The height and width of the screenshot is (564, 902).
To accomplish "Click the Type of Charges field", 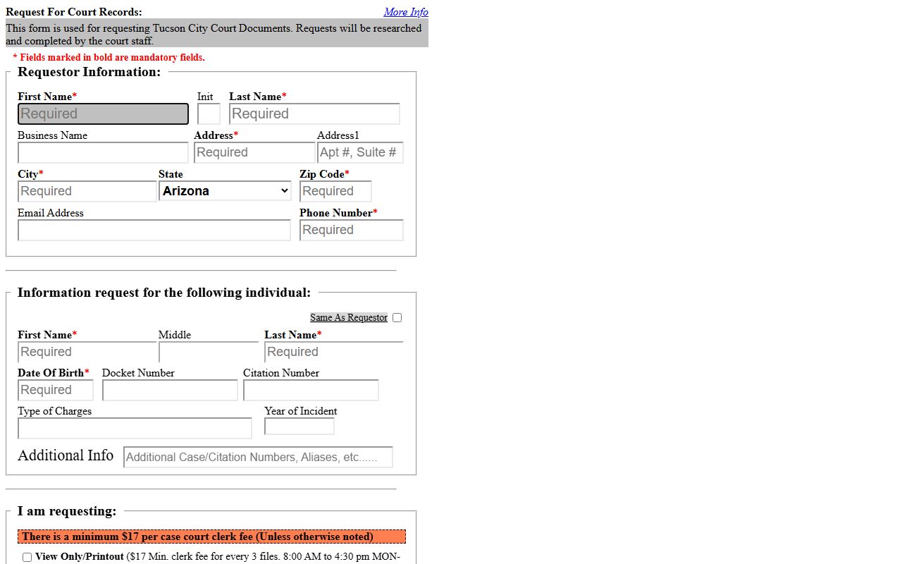I will [135, 429].
